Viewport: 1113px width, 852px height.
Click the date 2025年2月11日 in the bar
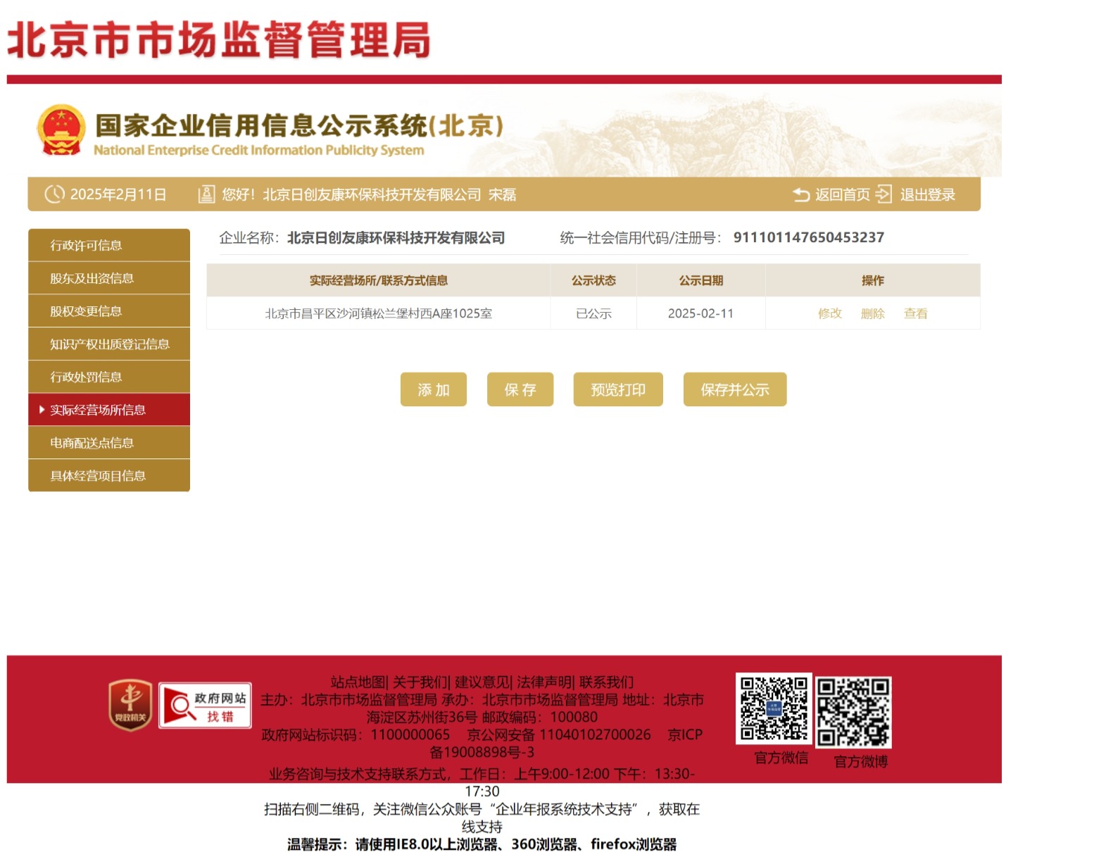click(x=118, y=194)
